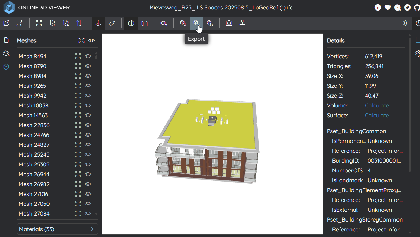Click Calculate link next to Volume

[378, 105]
